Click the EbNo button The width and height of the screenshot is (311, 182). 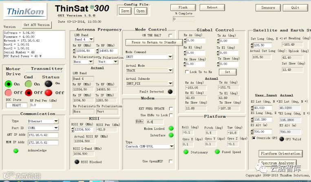(x=139, y=122)
